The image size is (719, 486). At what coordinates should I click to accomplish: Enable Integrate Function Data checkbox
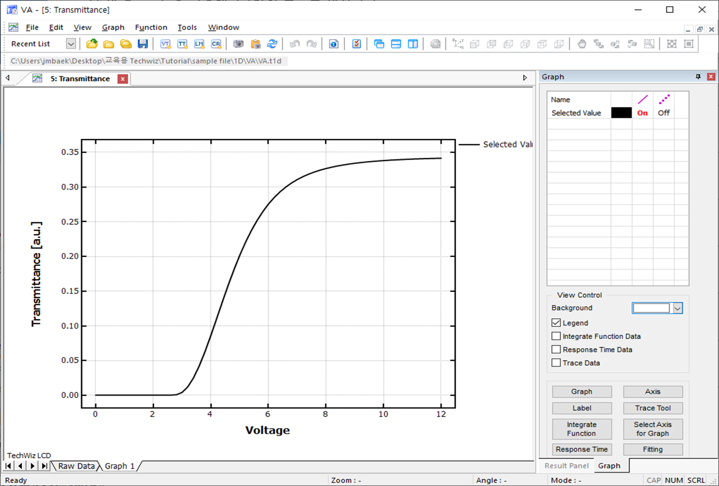click(x=556, y=336)
